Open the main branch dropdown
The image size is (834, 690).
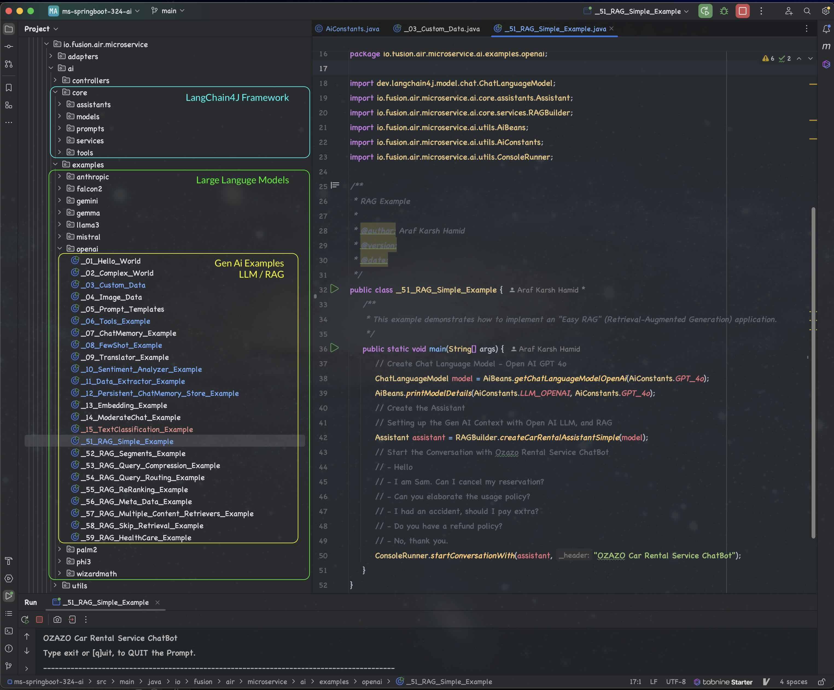pos(168,11)
